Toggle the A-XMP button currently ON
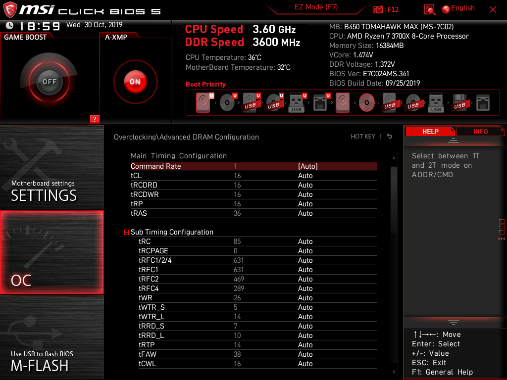507x380 pixels. click(135, 82)
